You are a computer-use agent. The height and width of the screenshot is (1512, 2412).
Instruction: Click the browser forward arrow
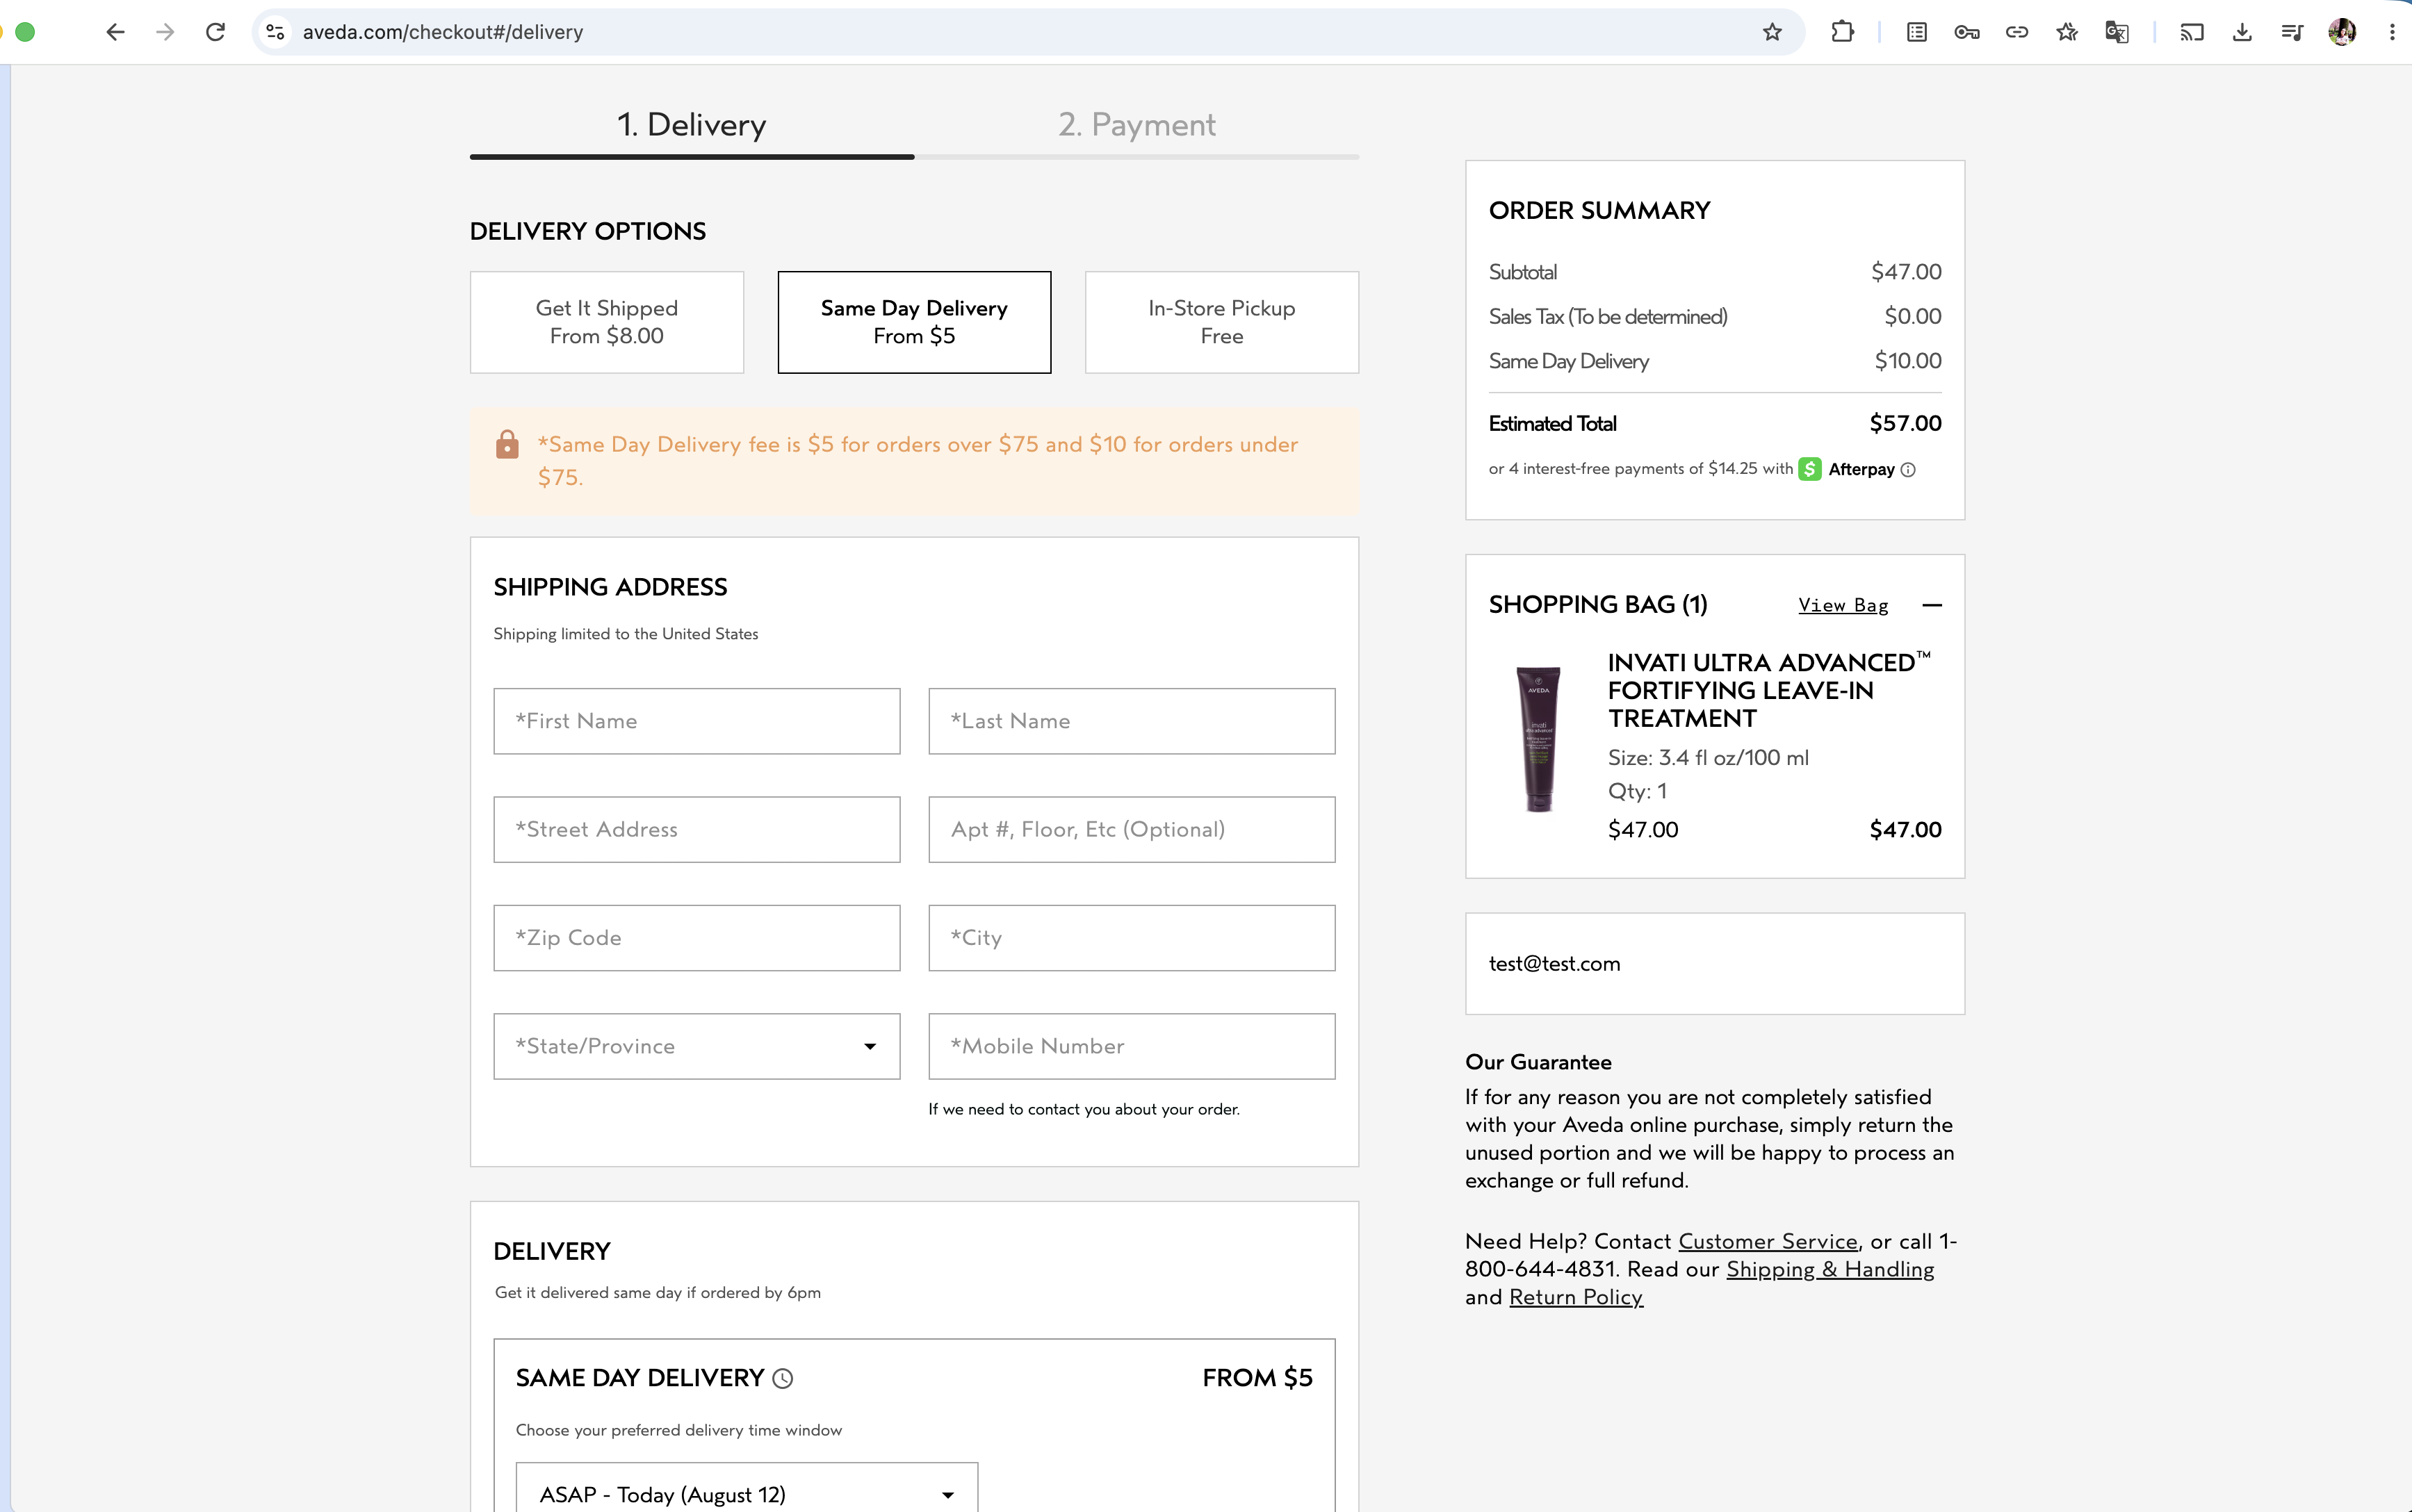tap(165, 32)
